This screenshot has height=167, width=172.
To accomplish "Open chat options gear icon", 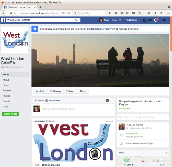I will pyautogui.click(x=164, y=165).
